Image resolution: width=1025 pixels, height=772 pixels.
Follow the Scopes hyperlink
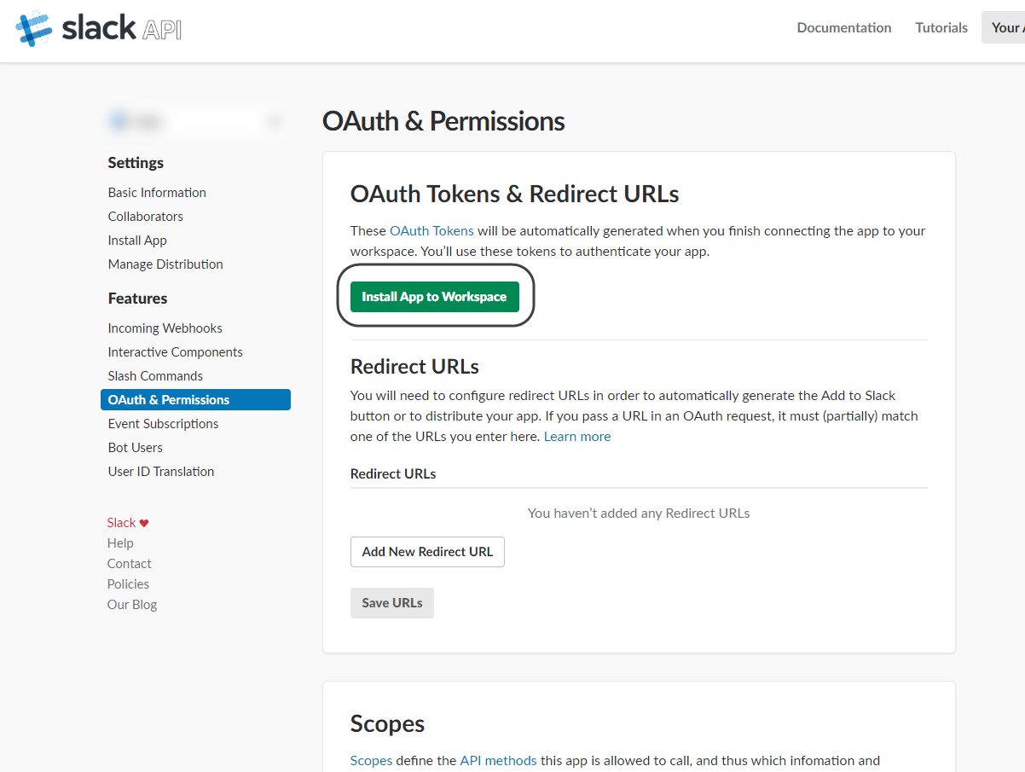point(372,761)
